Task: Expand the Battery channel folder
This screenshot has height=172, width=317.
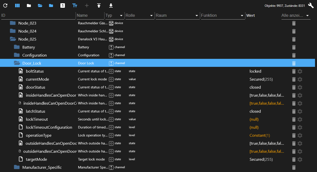Action: point(17,47)
